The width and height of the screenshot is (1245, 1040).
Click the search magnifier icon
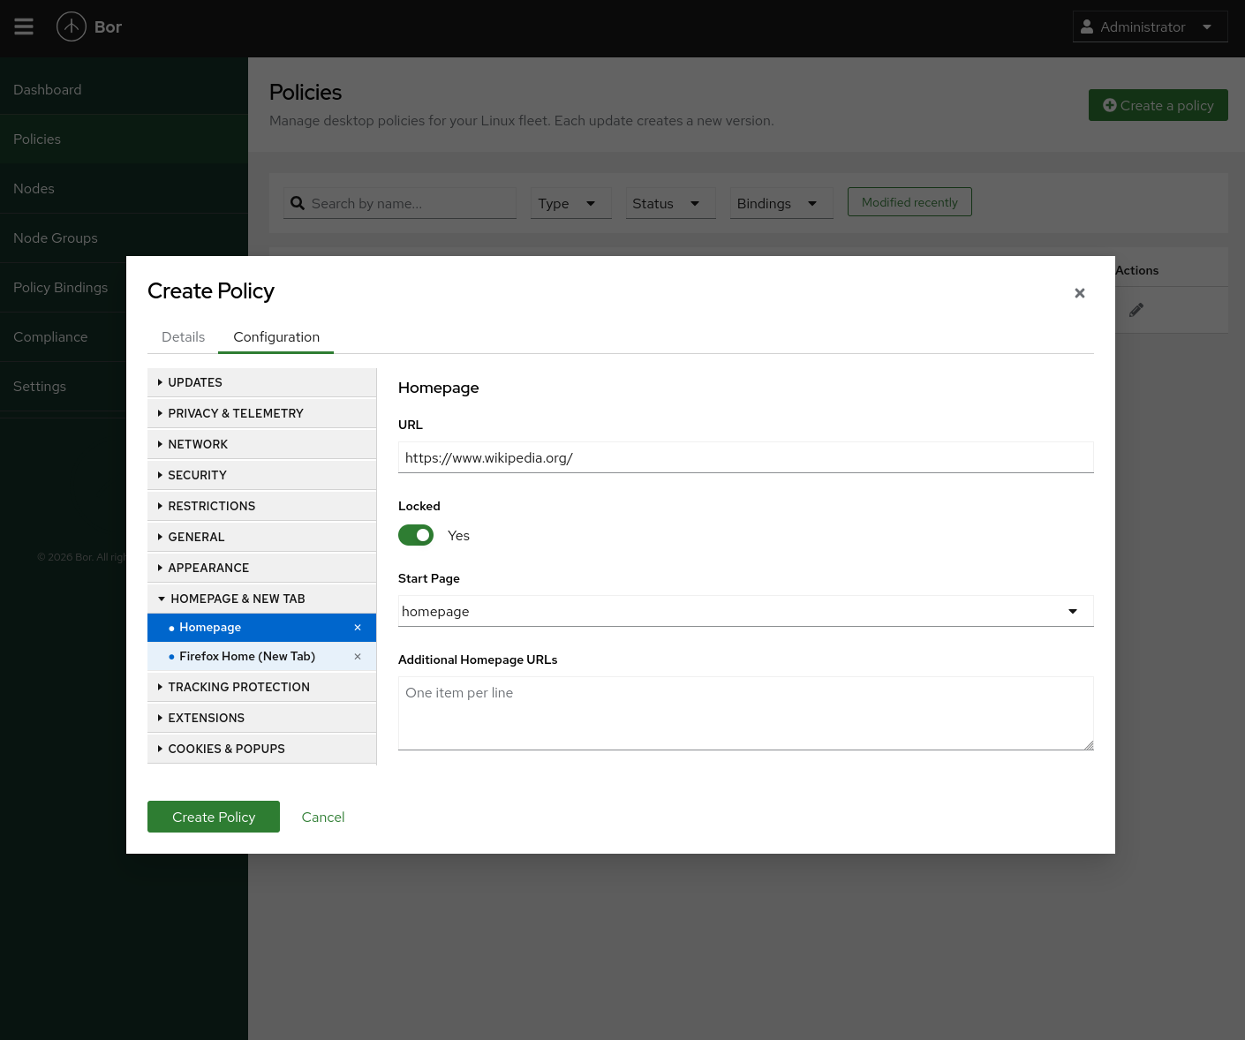pyautogui.click(x=298, y=203)
